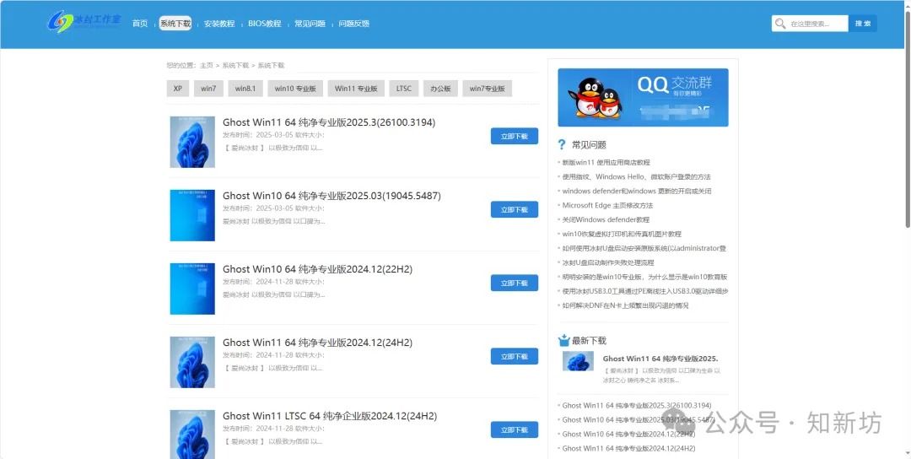Open the Microsoft Edge 主页修改方法 link
This screenshot has height=459, width=911.
(x=607, y=205)
